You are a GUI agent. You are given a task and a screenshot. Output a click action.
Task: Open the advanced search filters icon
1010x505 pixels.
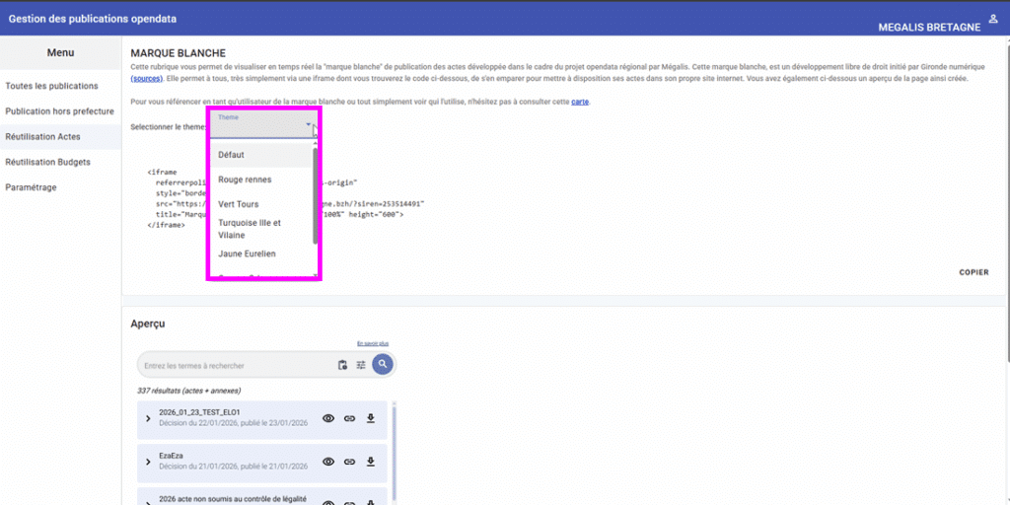pos(361,365)
